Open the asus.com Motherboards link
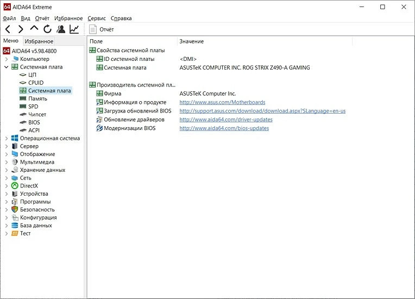Image resolution: width=415 pixels, height=299 pixels. click(222, 102)
